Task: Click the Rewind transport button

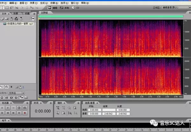Action: tap(8, 113)
